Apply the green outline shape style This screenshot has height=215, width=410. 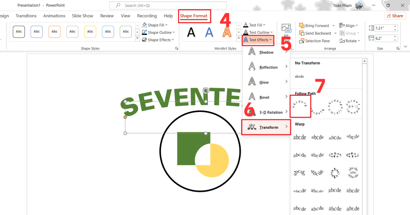[x=125, y=32]
